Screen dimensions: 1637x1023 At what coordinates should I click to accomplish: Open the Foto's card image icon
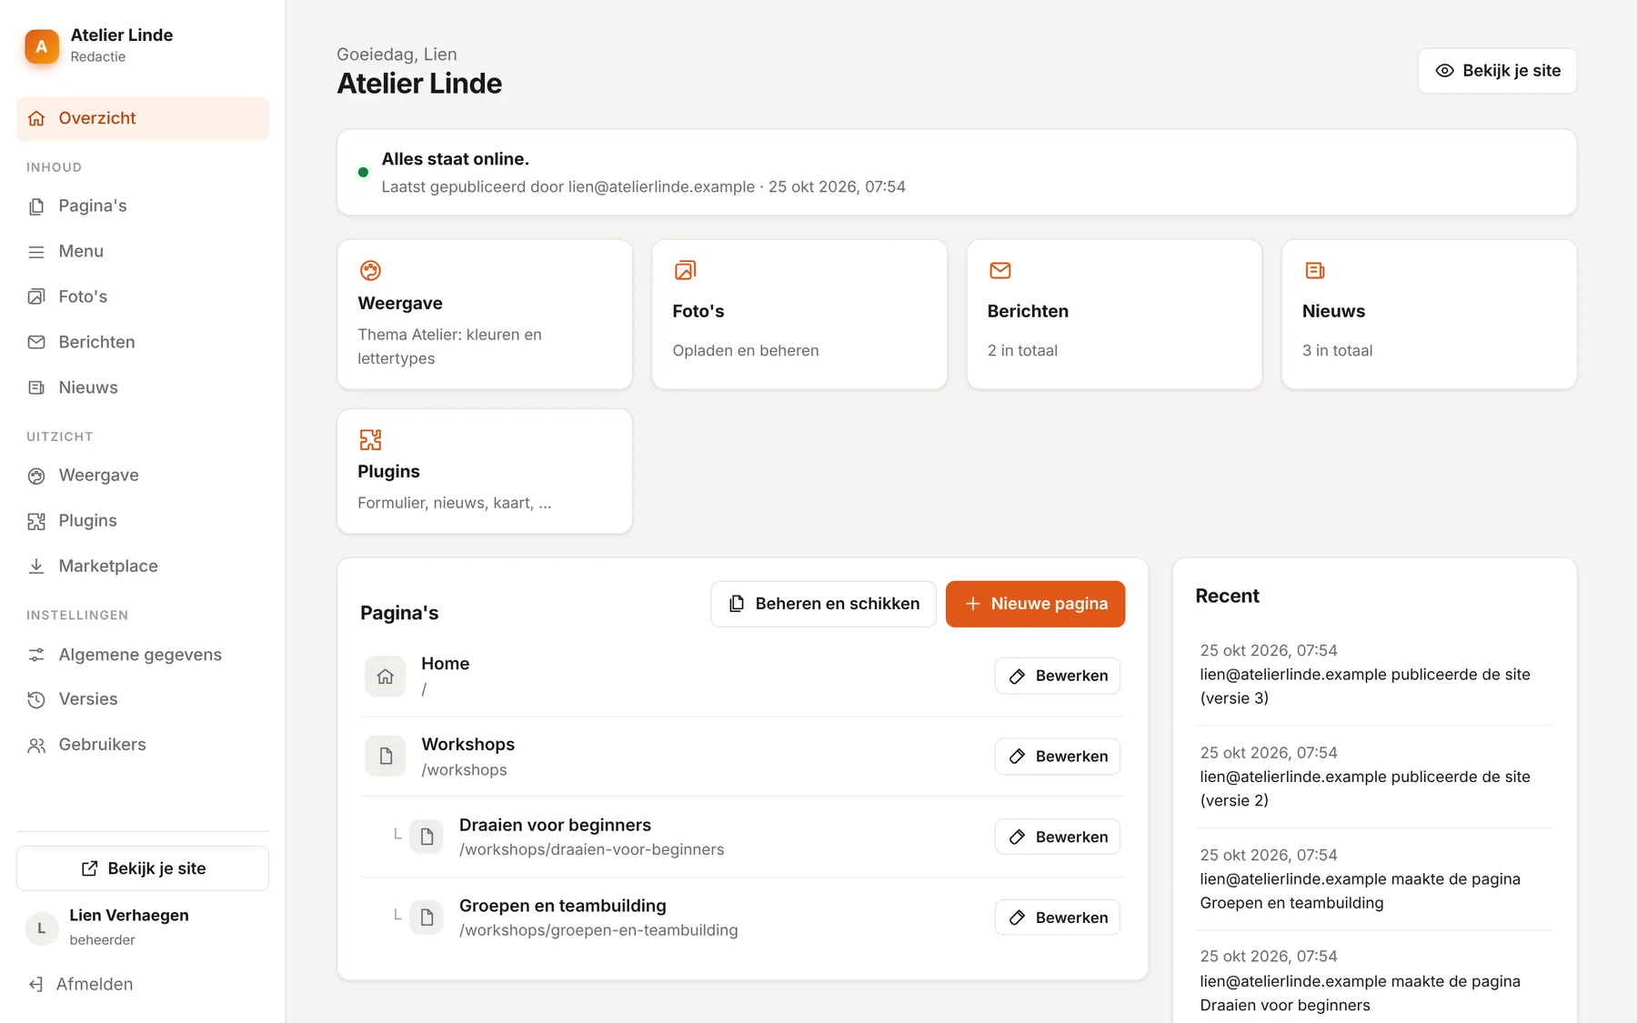point(685,270)
